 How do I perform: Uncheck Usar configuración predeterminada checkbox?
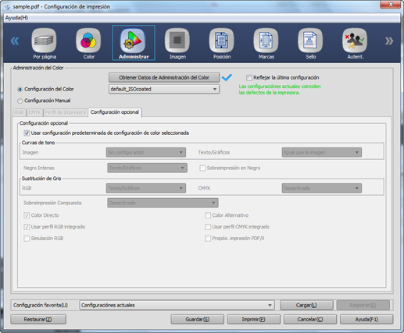pyautogui.click(x=27, y=133)
